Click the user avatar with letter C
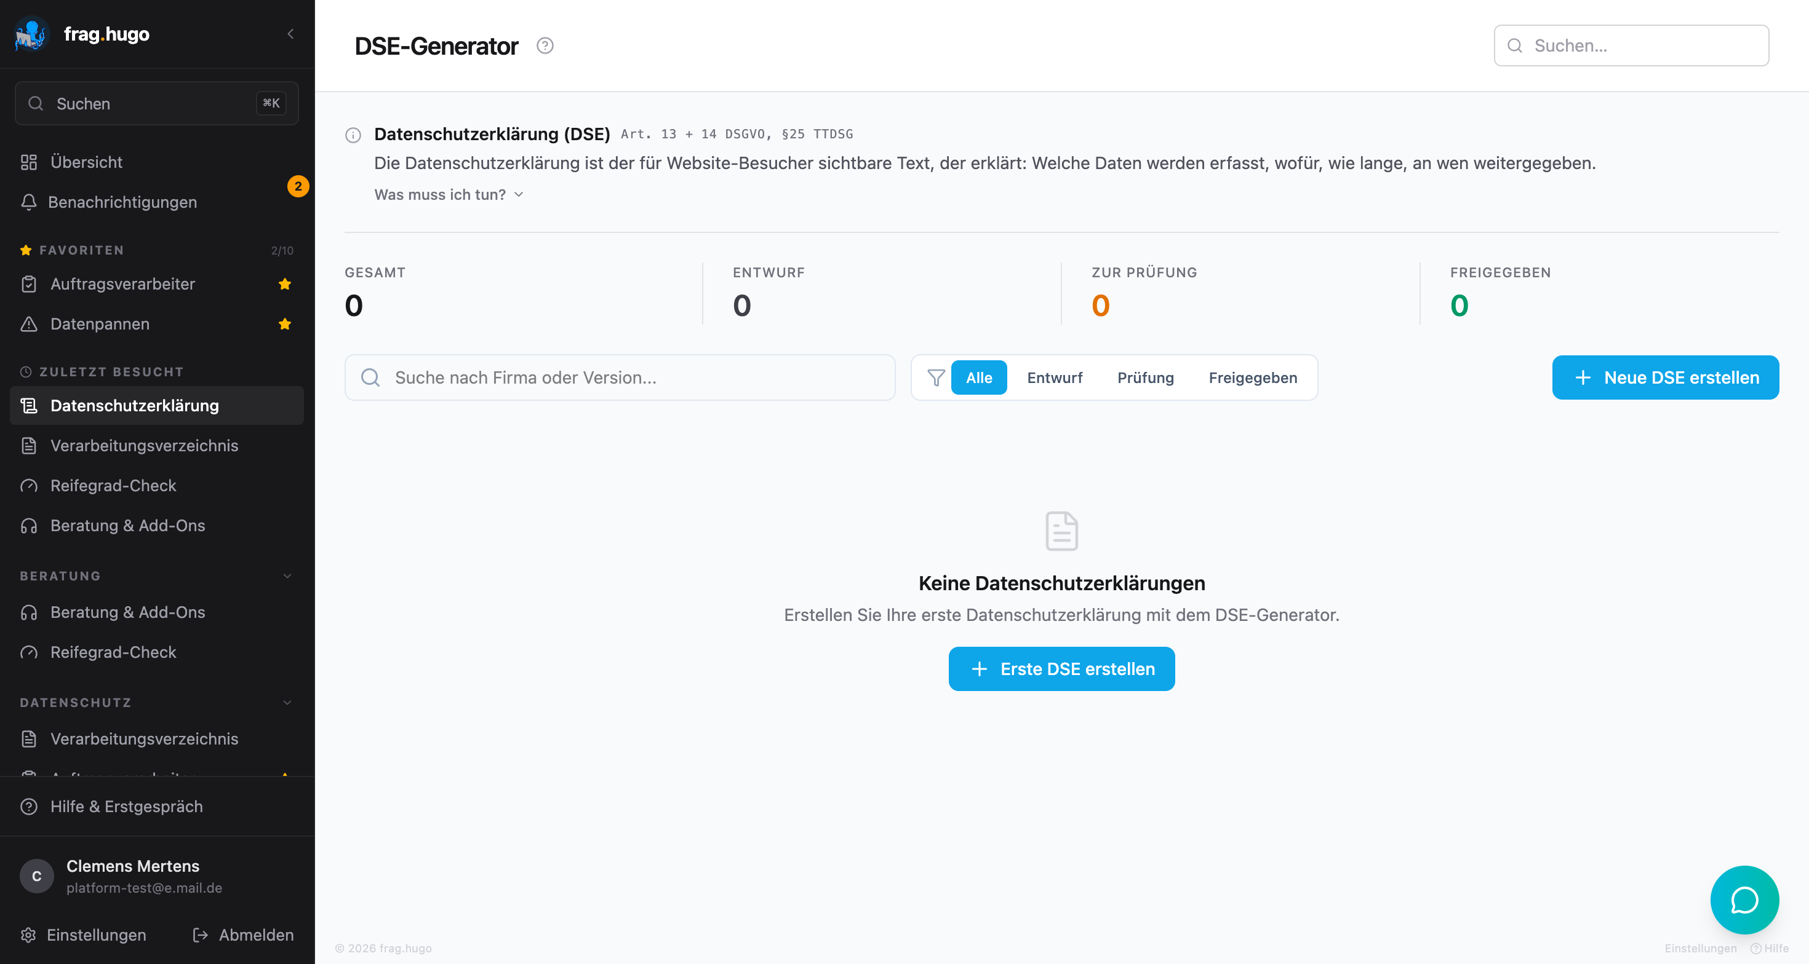 point(36,875)
